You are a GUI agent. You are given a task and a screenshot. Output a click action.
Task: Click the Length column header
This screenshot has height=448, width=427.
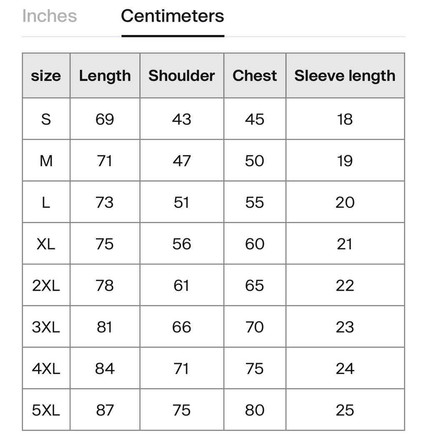tap(105, 76)
